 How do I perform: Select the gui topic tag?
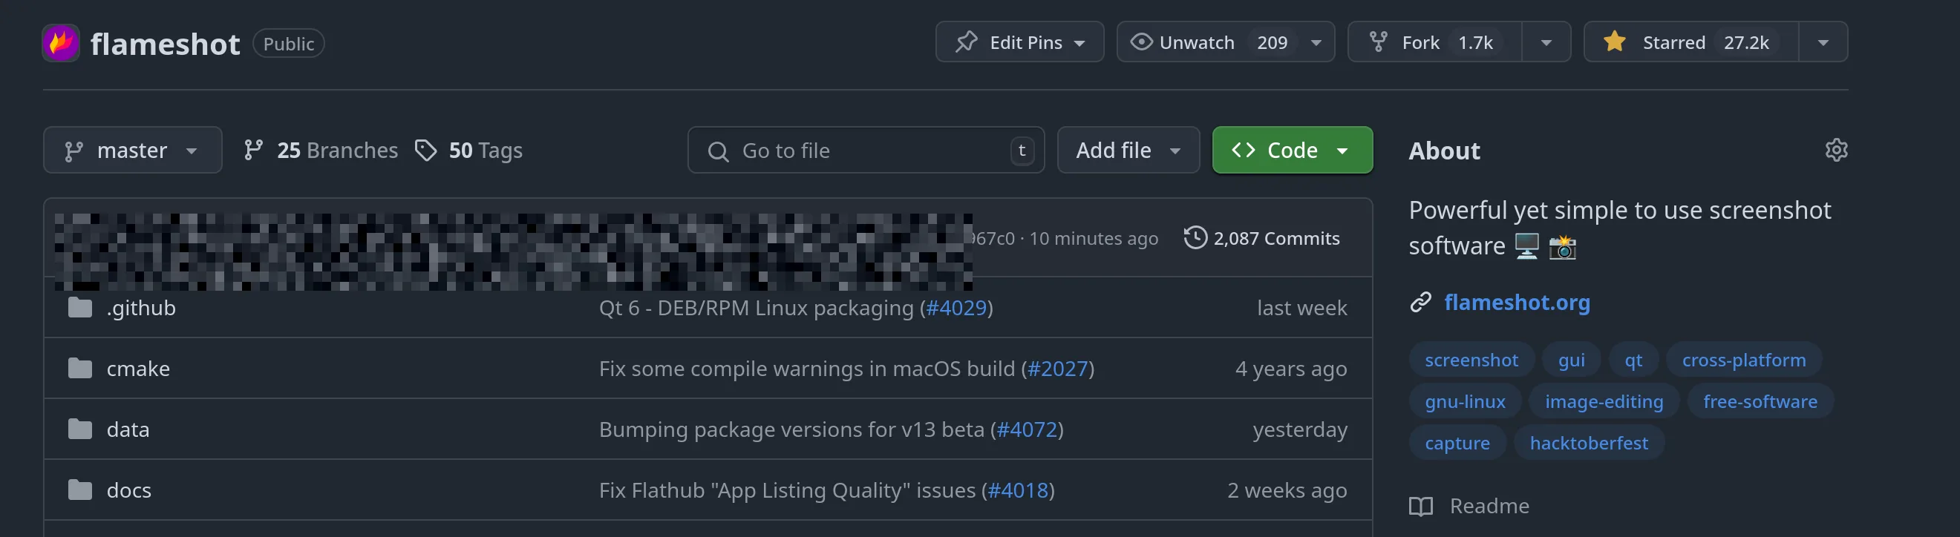coord(1571,360)
